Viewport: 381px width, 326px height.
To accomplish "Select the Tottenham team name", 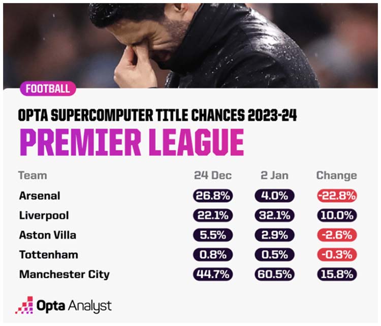I will tap(49, 255).
